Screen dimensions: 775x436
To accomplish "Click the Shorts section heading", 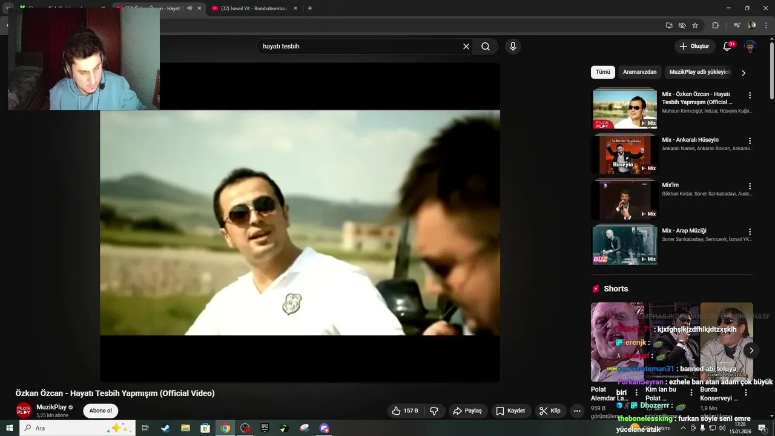I will click(x=616, y=289).
